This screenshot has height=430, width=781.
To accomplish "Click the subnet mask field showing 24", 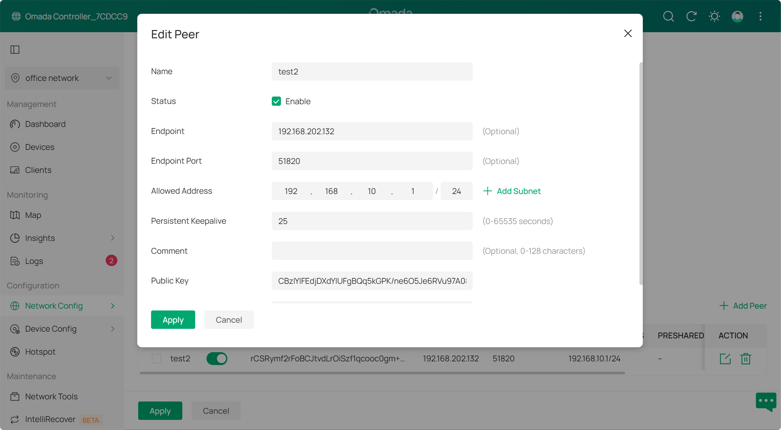I will pyautogui.click(x=456, y=191).
